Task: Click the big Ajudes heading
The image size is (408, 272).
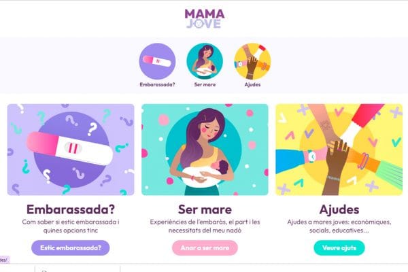Action: 339,209
